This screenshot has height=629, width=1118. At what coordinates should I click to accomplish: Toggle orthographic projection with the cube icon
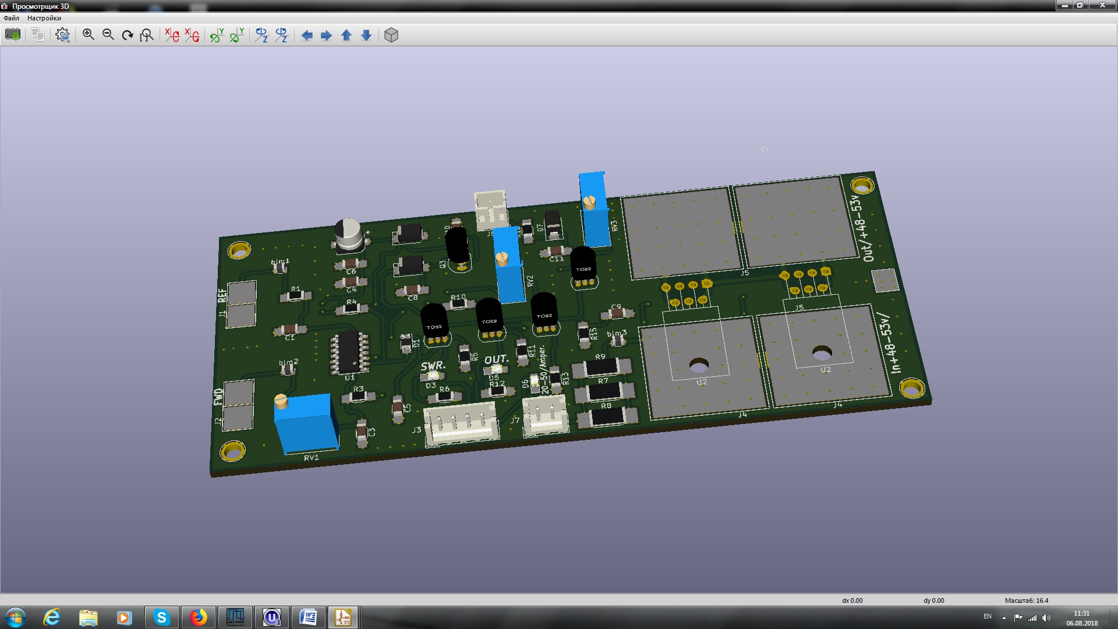pos(391,35)
